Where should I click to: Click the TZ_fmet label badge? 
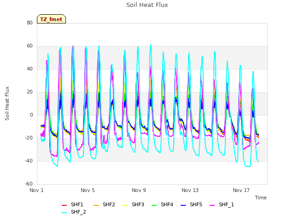51,19
